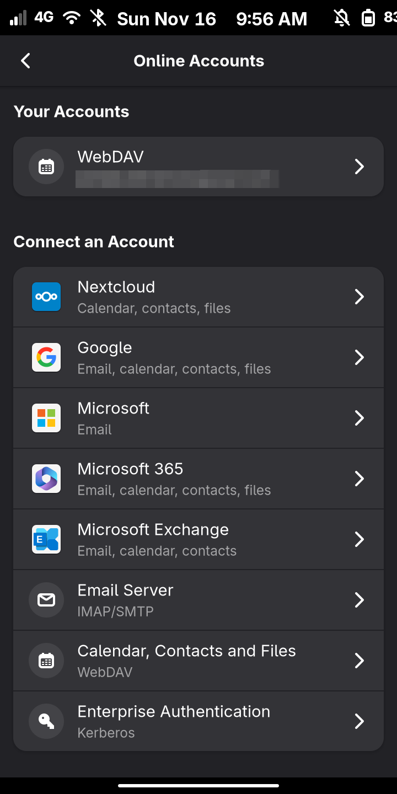
Task: Tap the Microsoft Exchange logo icon
Action: [x=46, y=539]
